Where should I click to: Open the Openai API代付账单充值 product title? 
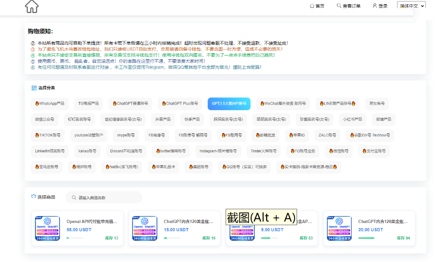(x=92, y=222)
